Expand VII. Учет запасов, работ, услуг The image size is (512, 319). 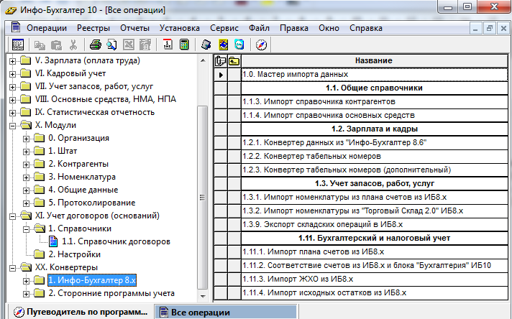[12, 87]
